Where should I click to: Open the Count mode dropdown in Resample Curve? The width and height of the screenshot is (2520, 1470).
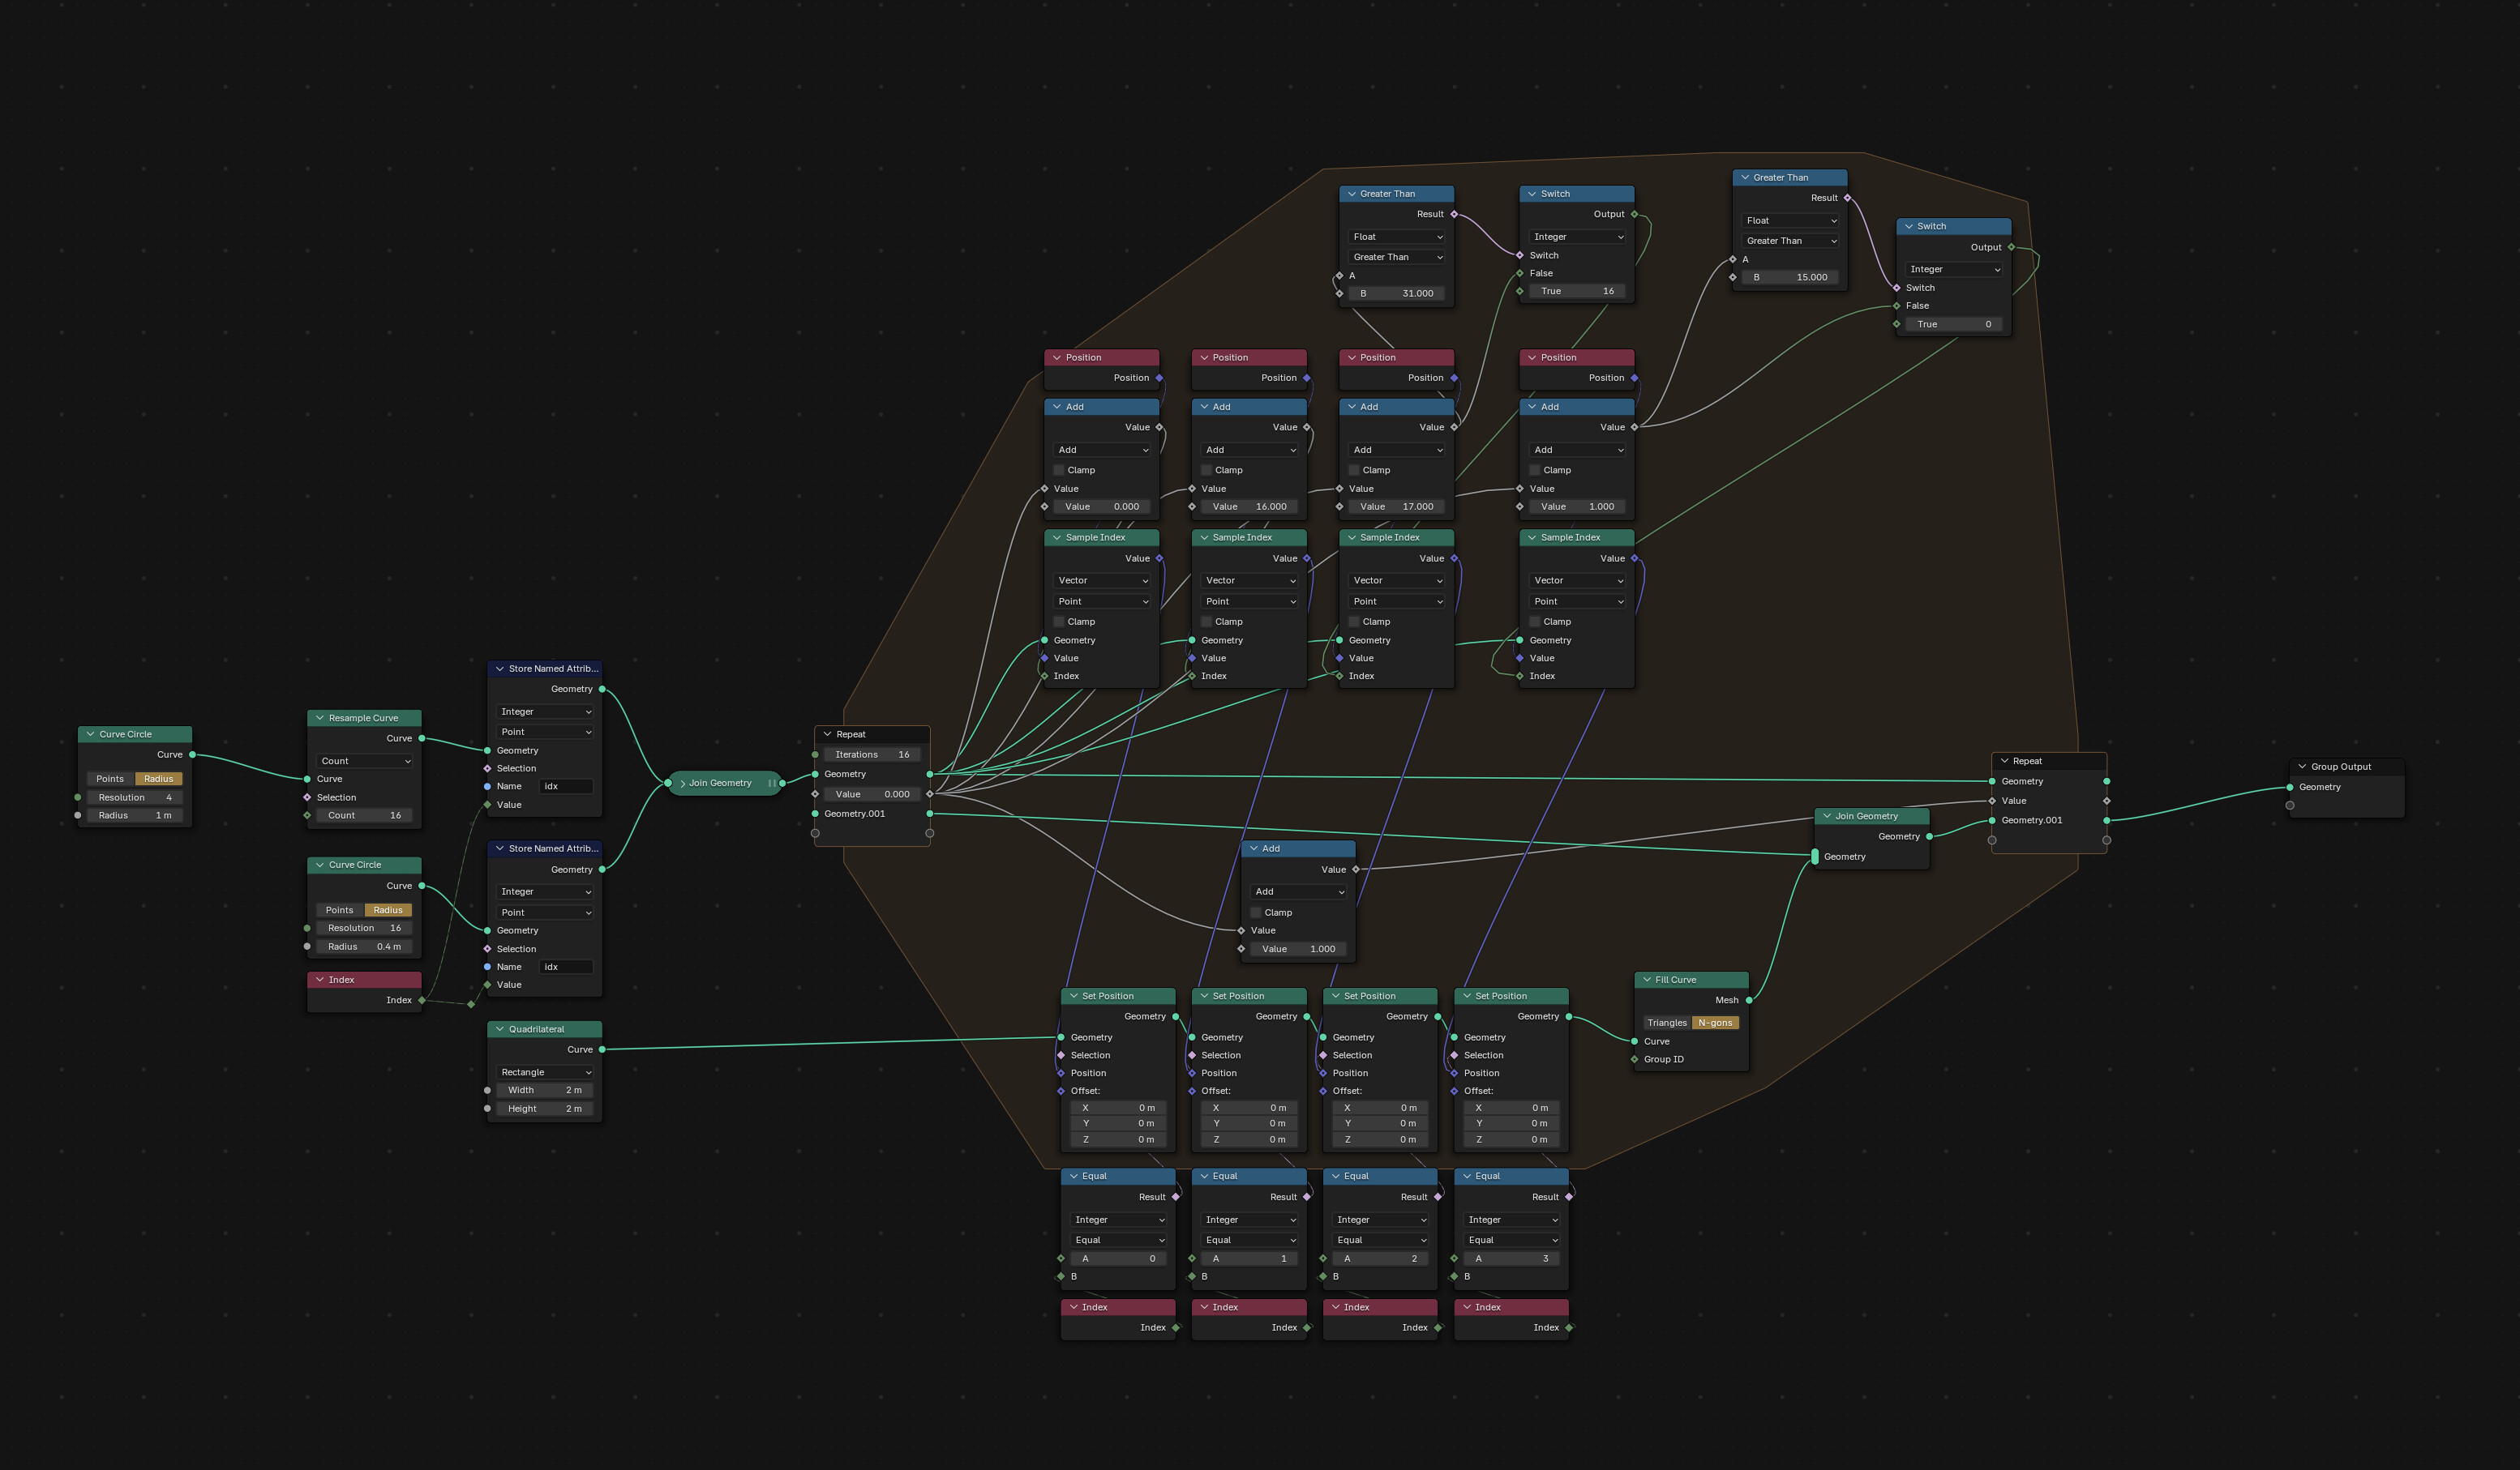(x=364, y=760)
